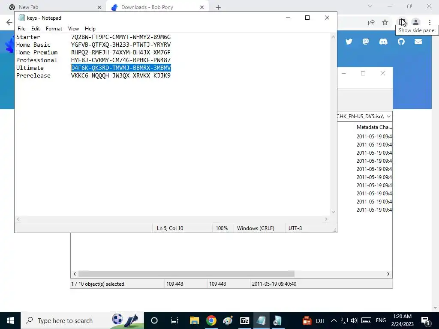Click Notepad's vertical scrollbar up arrow
The height and width of the screenshot is (329, 439).
point(333,37)
